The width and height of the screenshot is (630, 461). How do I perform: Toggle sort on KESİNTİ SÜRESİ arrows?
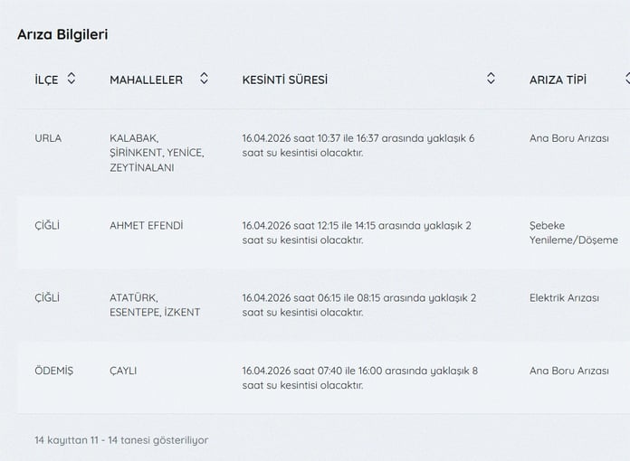[491, 79]
